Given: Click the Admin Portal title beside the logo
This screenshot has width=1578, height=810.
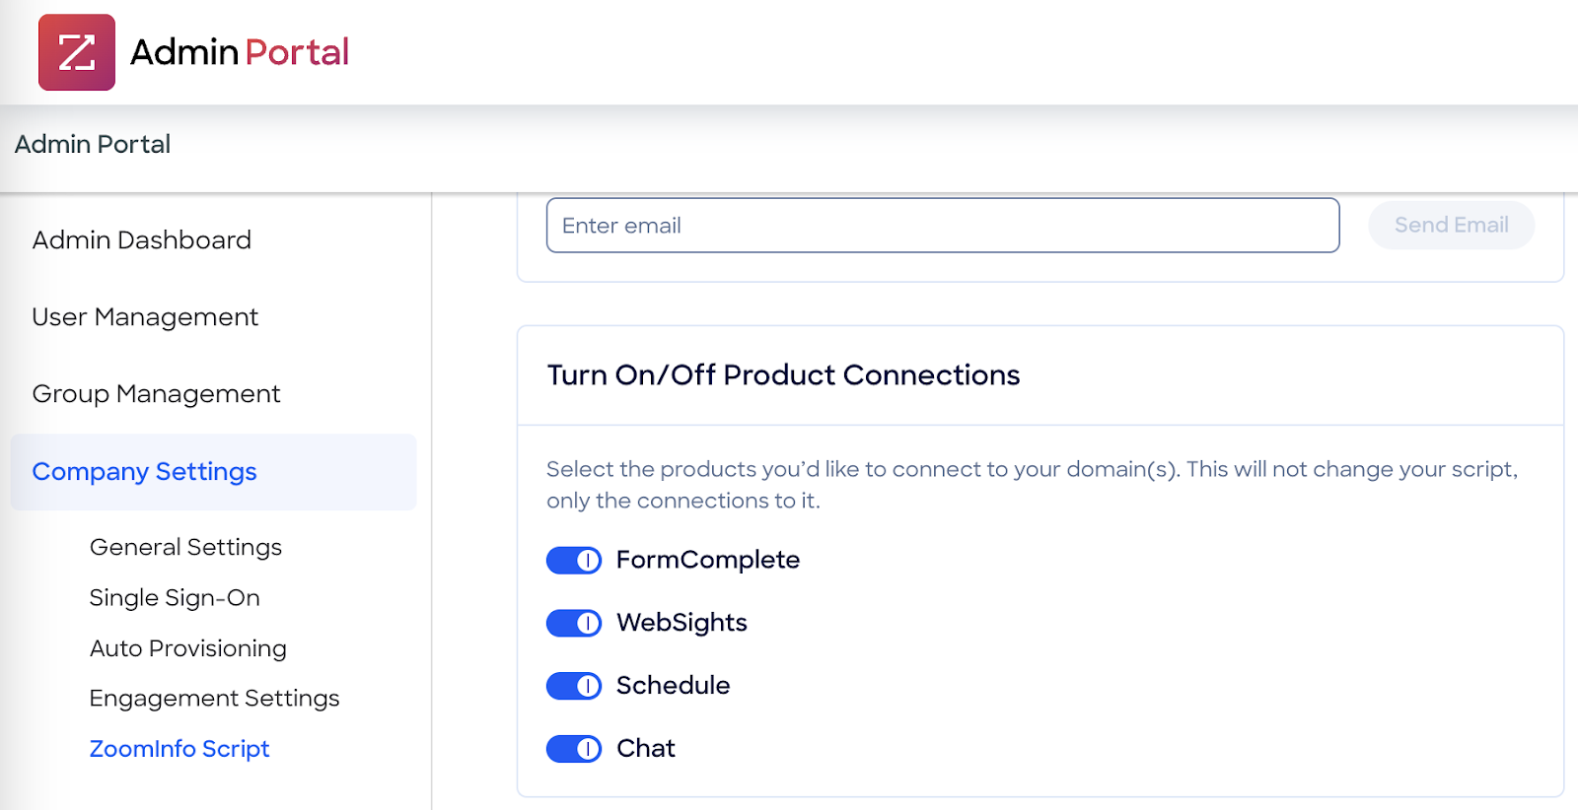Looking at the screenshot, I should (240, 52).
